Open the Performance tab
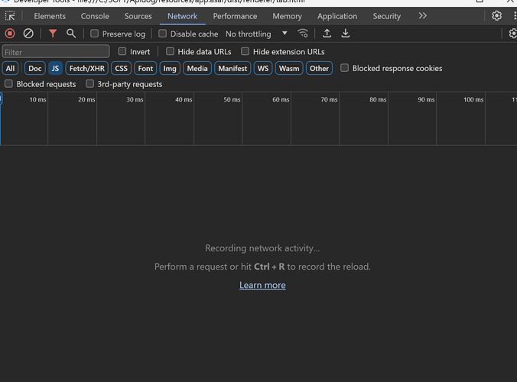The height and width of the screenshot is (382, 517). pyautogui.click(x=235, y=16)
